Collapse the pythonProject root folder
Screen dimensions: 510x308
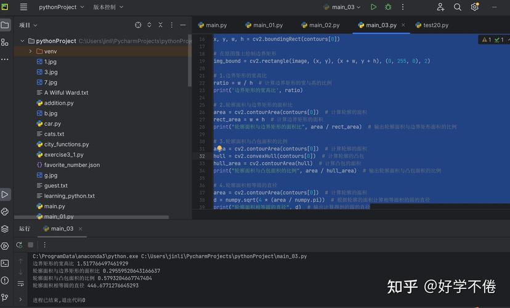click(22, 41)
